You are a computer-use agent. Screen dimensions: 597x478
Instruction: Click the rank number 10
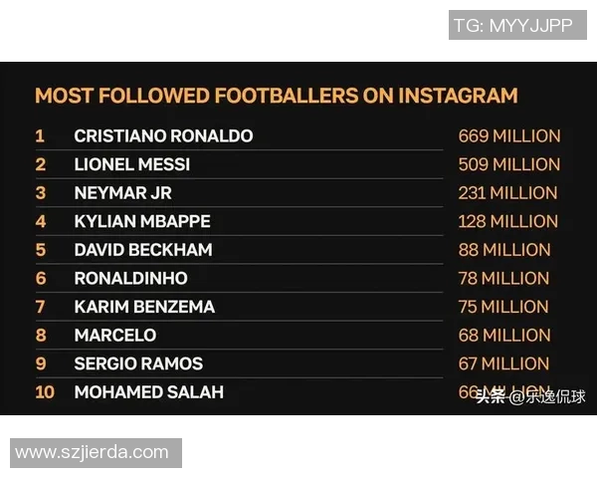pyautogui.click(x=45, y=392)
